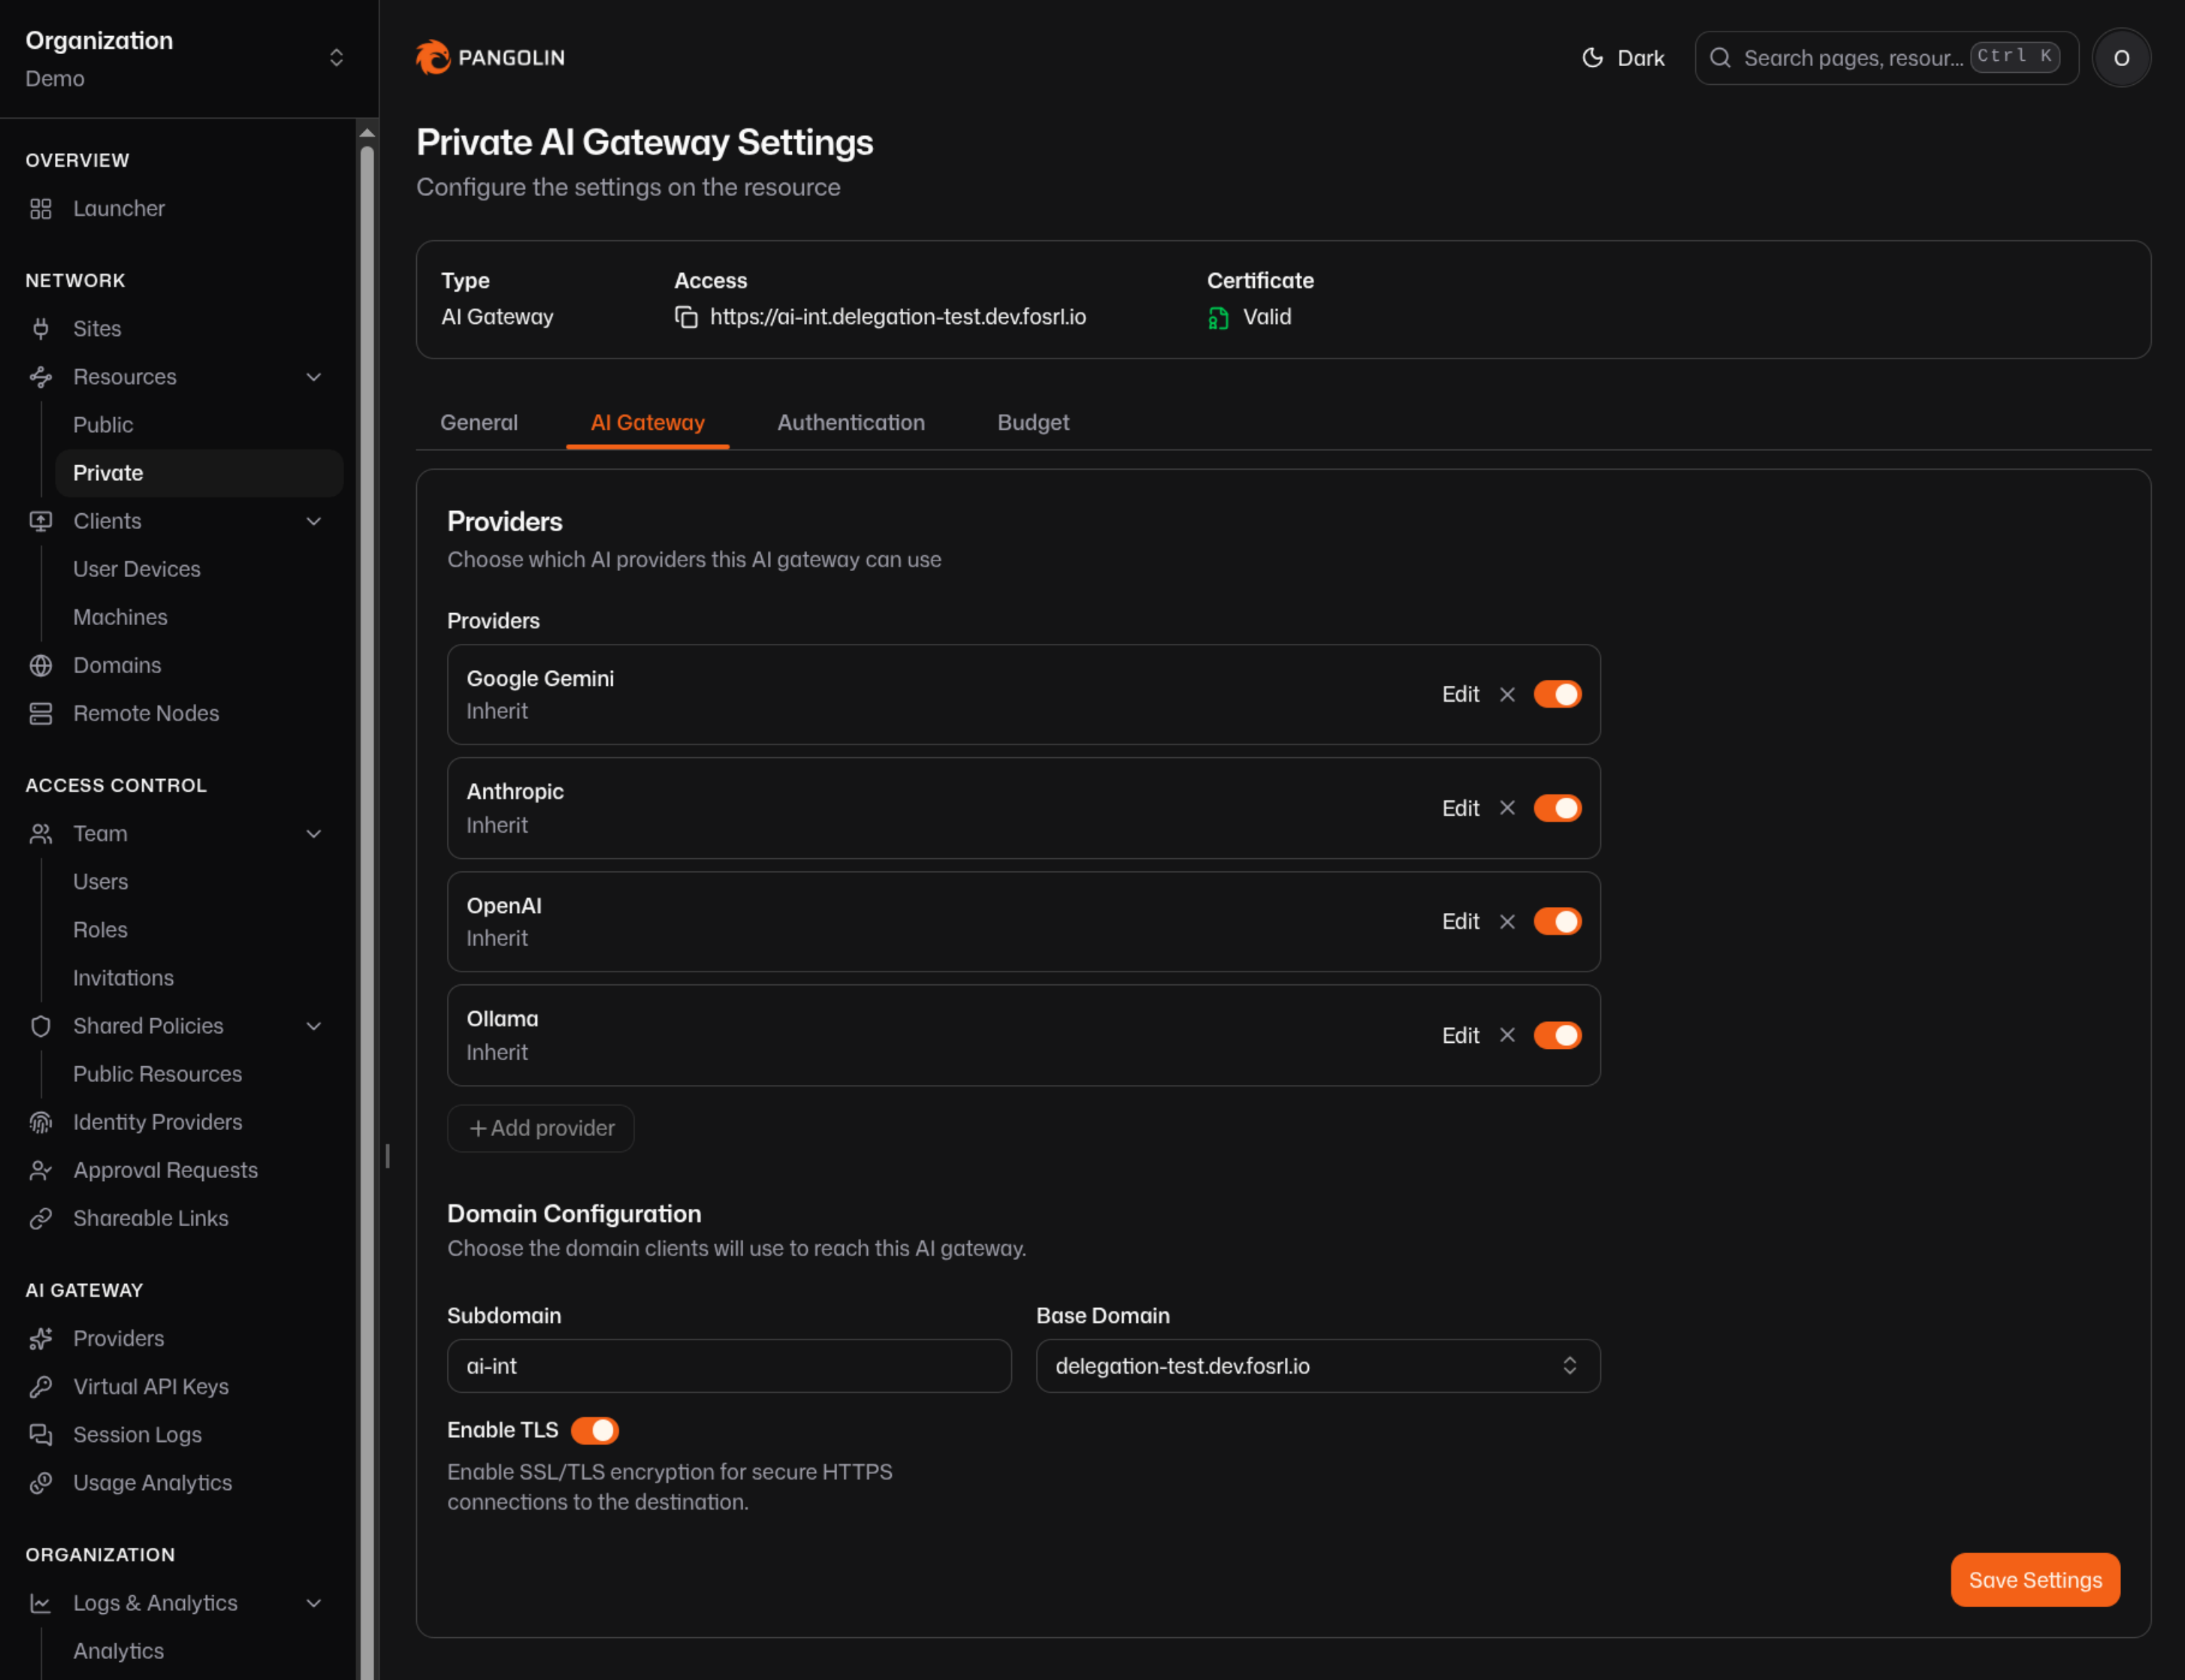
Task: Click the Clients monitor icon
Action: click(x=40, y=521)
